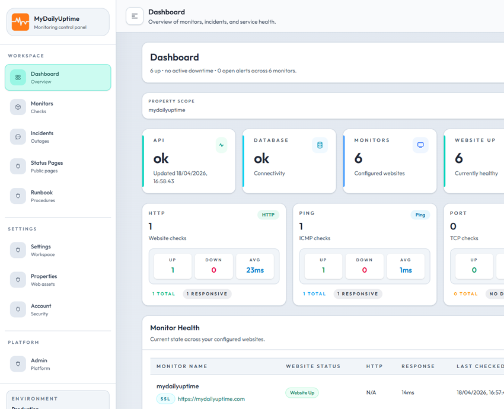This screenshot has height=409, width=504.
Task: Click the LAST CHECKED column header
Action: pos(480,366)
